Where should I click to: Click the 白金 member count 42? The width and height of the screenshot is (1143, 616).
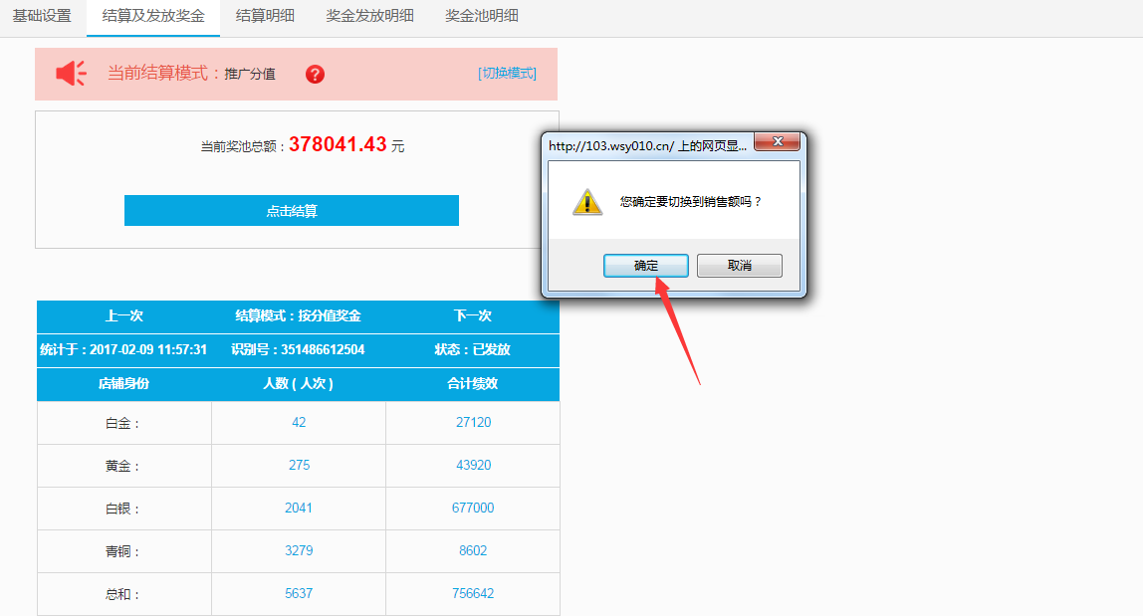click(299, 422)
